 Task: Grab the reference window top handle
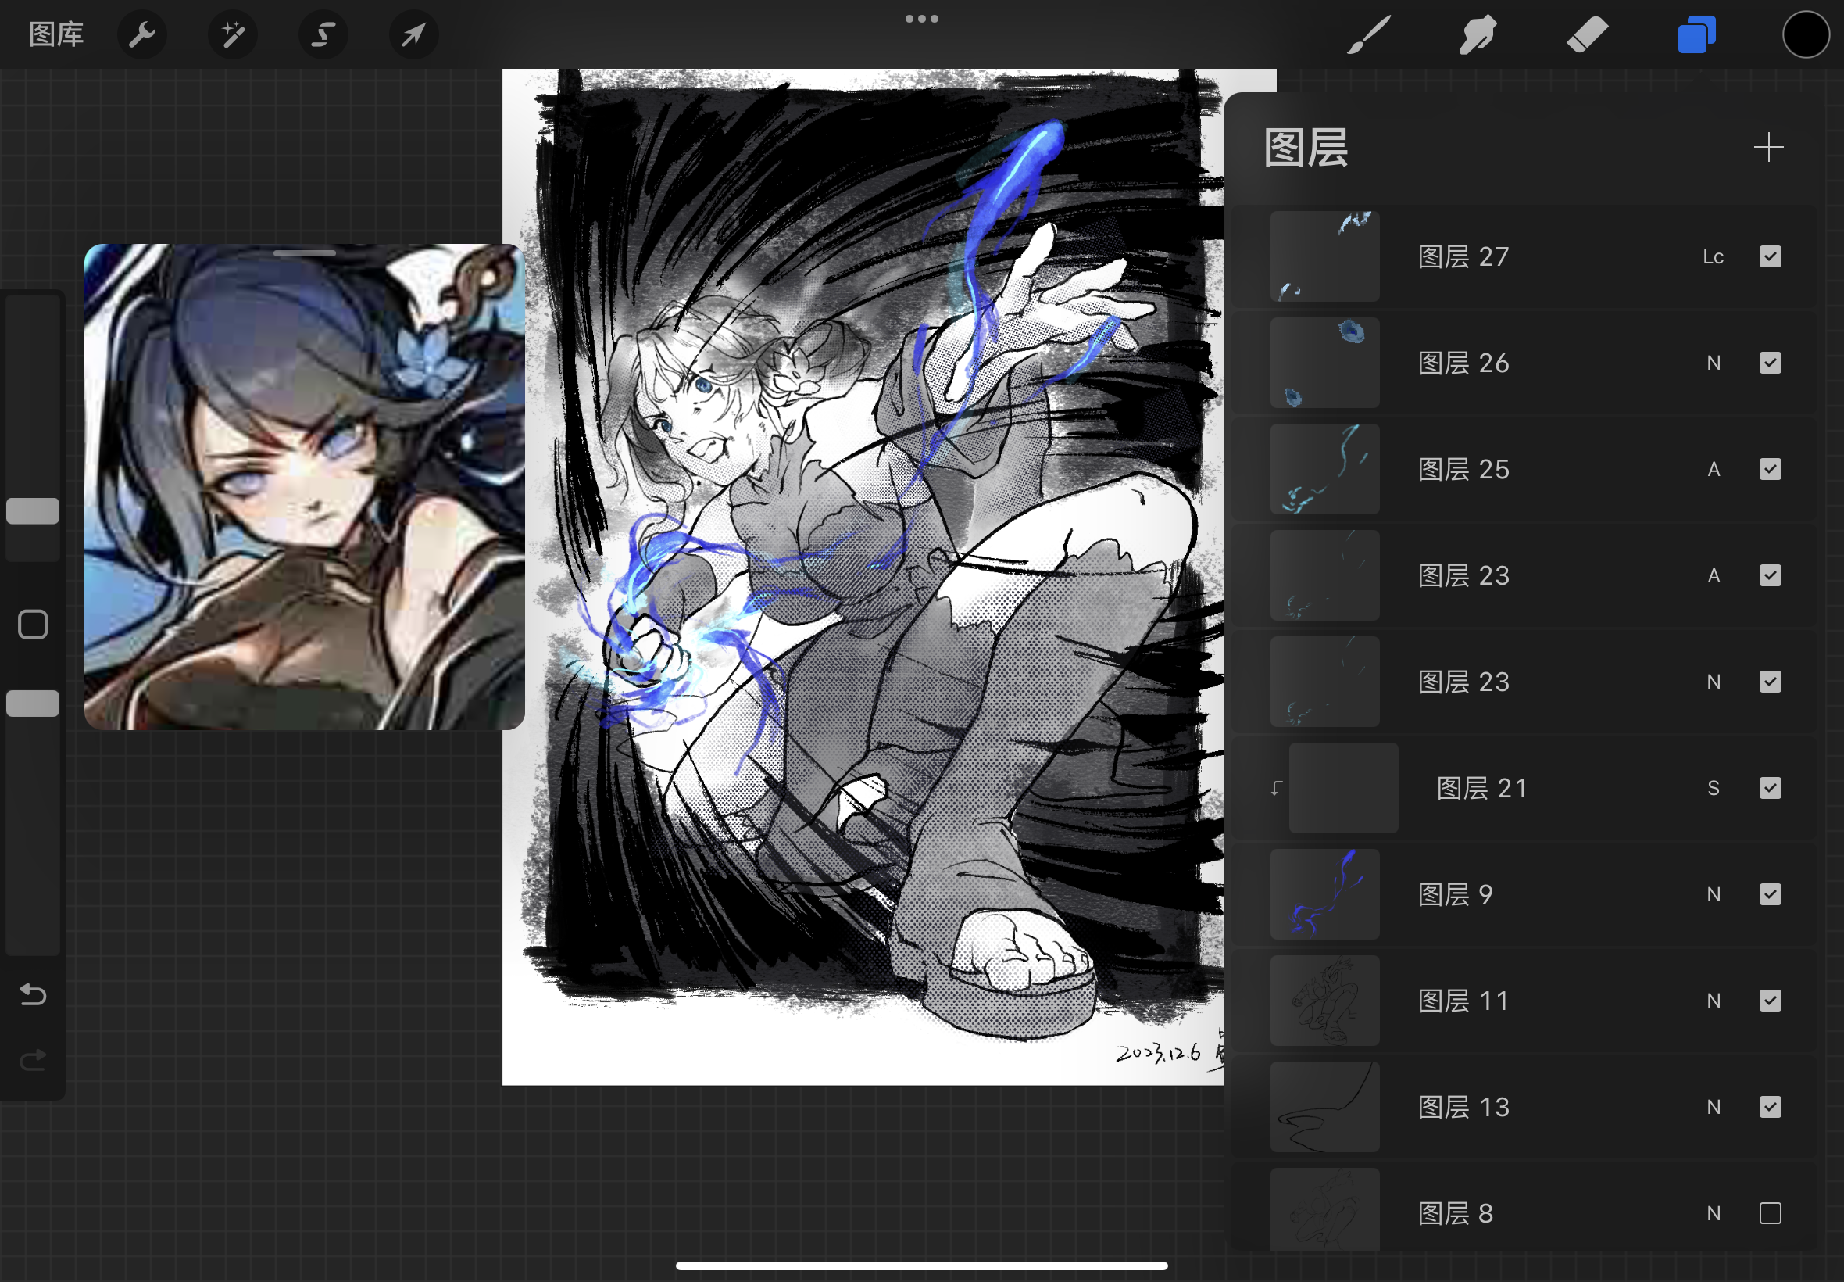coord(304,253)
